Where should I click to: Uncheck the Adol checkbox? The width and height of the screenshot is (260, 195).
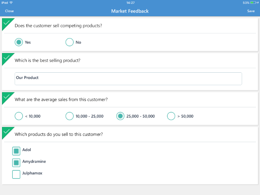(16, 151)
